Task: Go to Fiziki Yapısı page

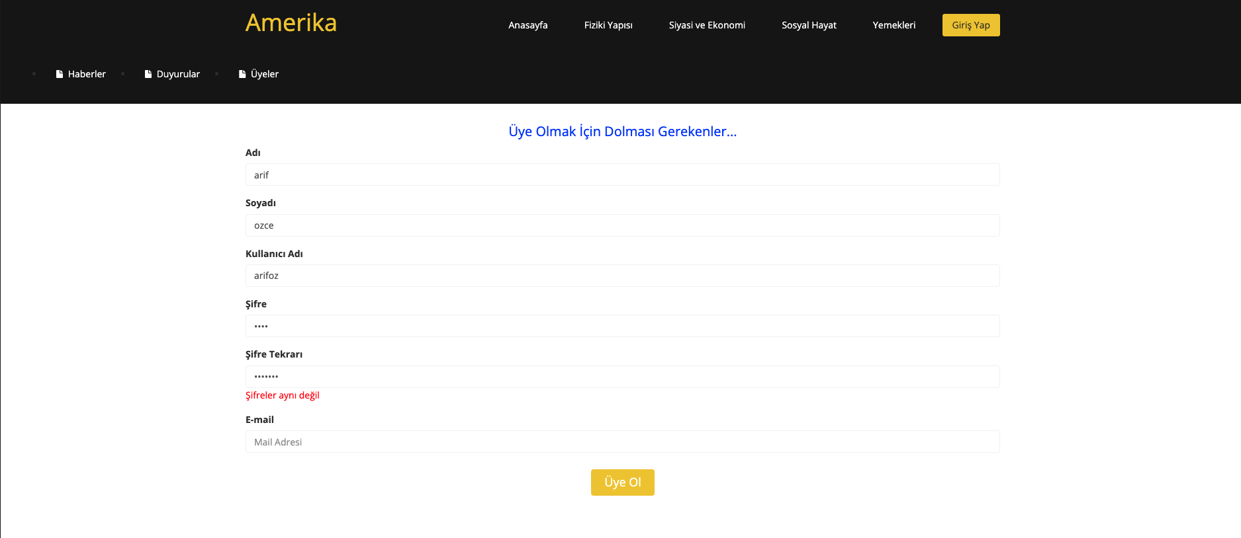Action: (x=608, y=25)
